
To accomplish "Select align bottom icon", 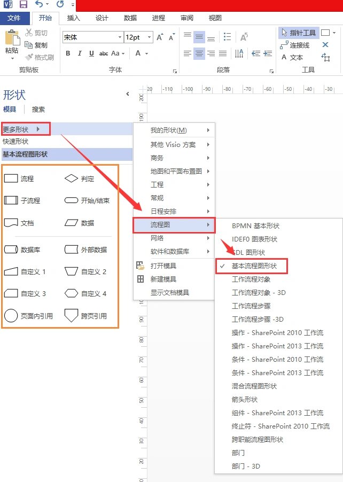I will tap(211, 38).
